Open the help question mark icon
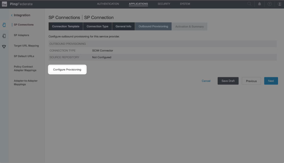 coord(269,4)
